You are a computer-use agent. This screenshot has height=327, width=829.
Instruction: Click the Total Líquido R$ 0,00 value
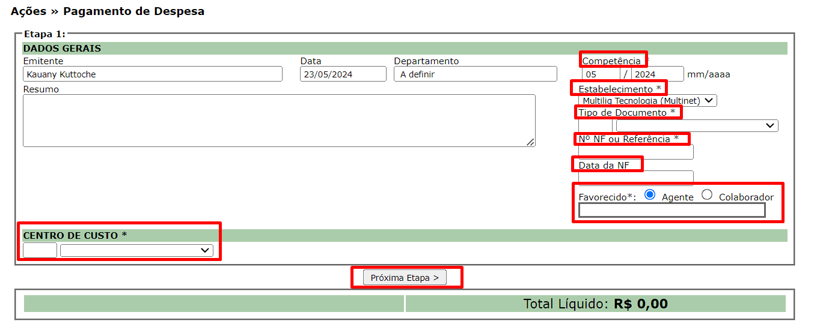[640, 304]
